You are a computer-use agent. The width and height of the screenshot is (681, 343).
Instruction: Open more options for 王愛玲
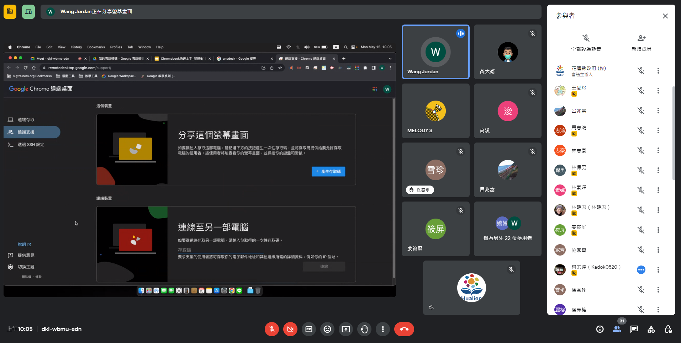658,91
